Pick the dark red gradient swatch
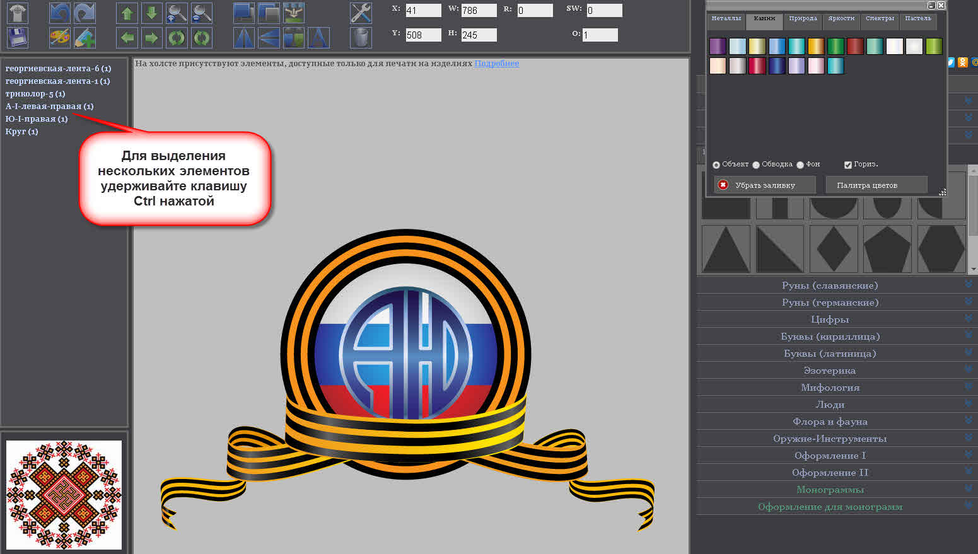 (x=854, y=46)
